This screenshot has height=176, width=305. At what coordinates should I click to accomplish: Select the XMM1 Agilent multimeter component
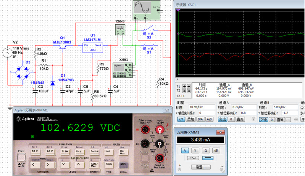[x=122, y=68]
